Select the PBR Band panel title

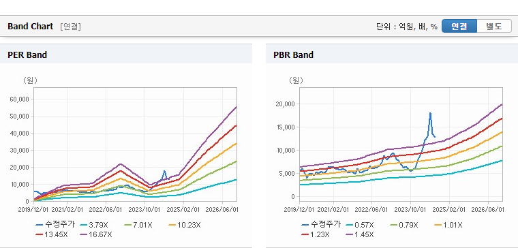click(293, 55)
